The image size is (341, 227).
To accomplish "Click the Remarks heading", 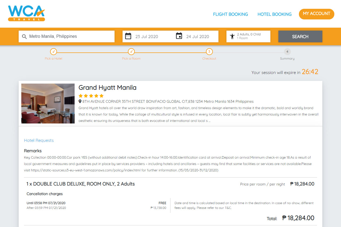I will (33, 151).
